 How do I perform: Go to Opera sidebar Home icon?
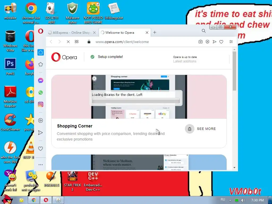tap(41, 52)
